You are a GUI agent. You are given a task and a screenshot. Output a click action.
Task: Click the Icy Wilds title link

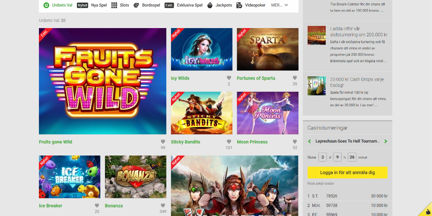click(x=180, y=78)
